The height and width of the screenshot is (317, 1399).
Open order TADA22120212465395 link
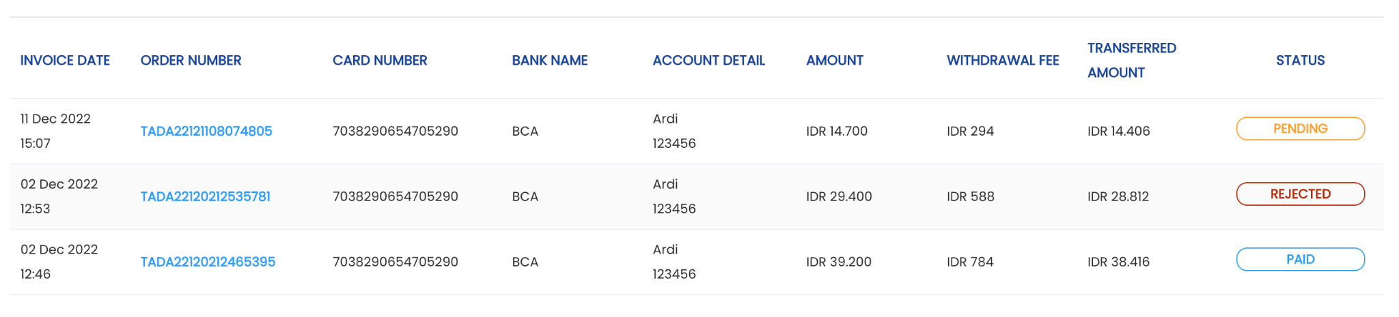(208, 262)
